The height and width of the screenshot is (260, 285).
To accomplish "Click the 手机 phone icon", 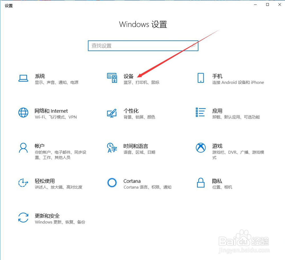I will pyautogui.click(x=201, y=78).
